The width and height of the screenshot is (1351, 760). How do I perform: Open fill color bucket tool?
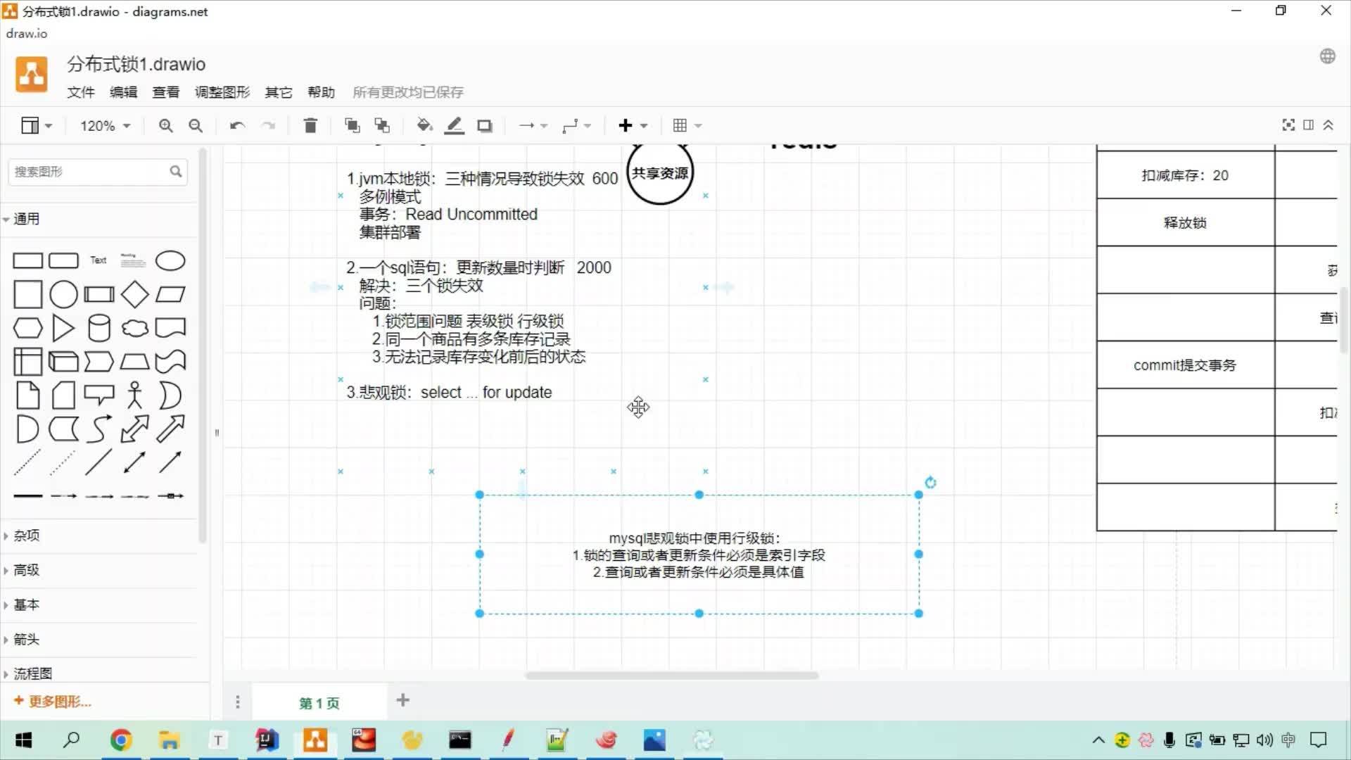pyautogui.click(x=424, y=126)
